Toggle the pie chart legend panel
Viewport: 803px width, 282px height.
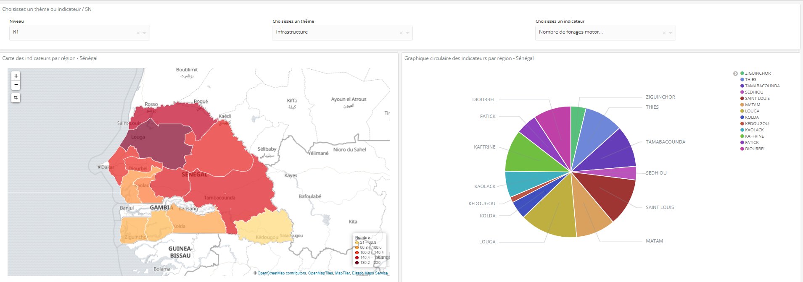(x=735, y=73)
